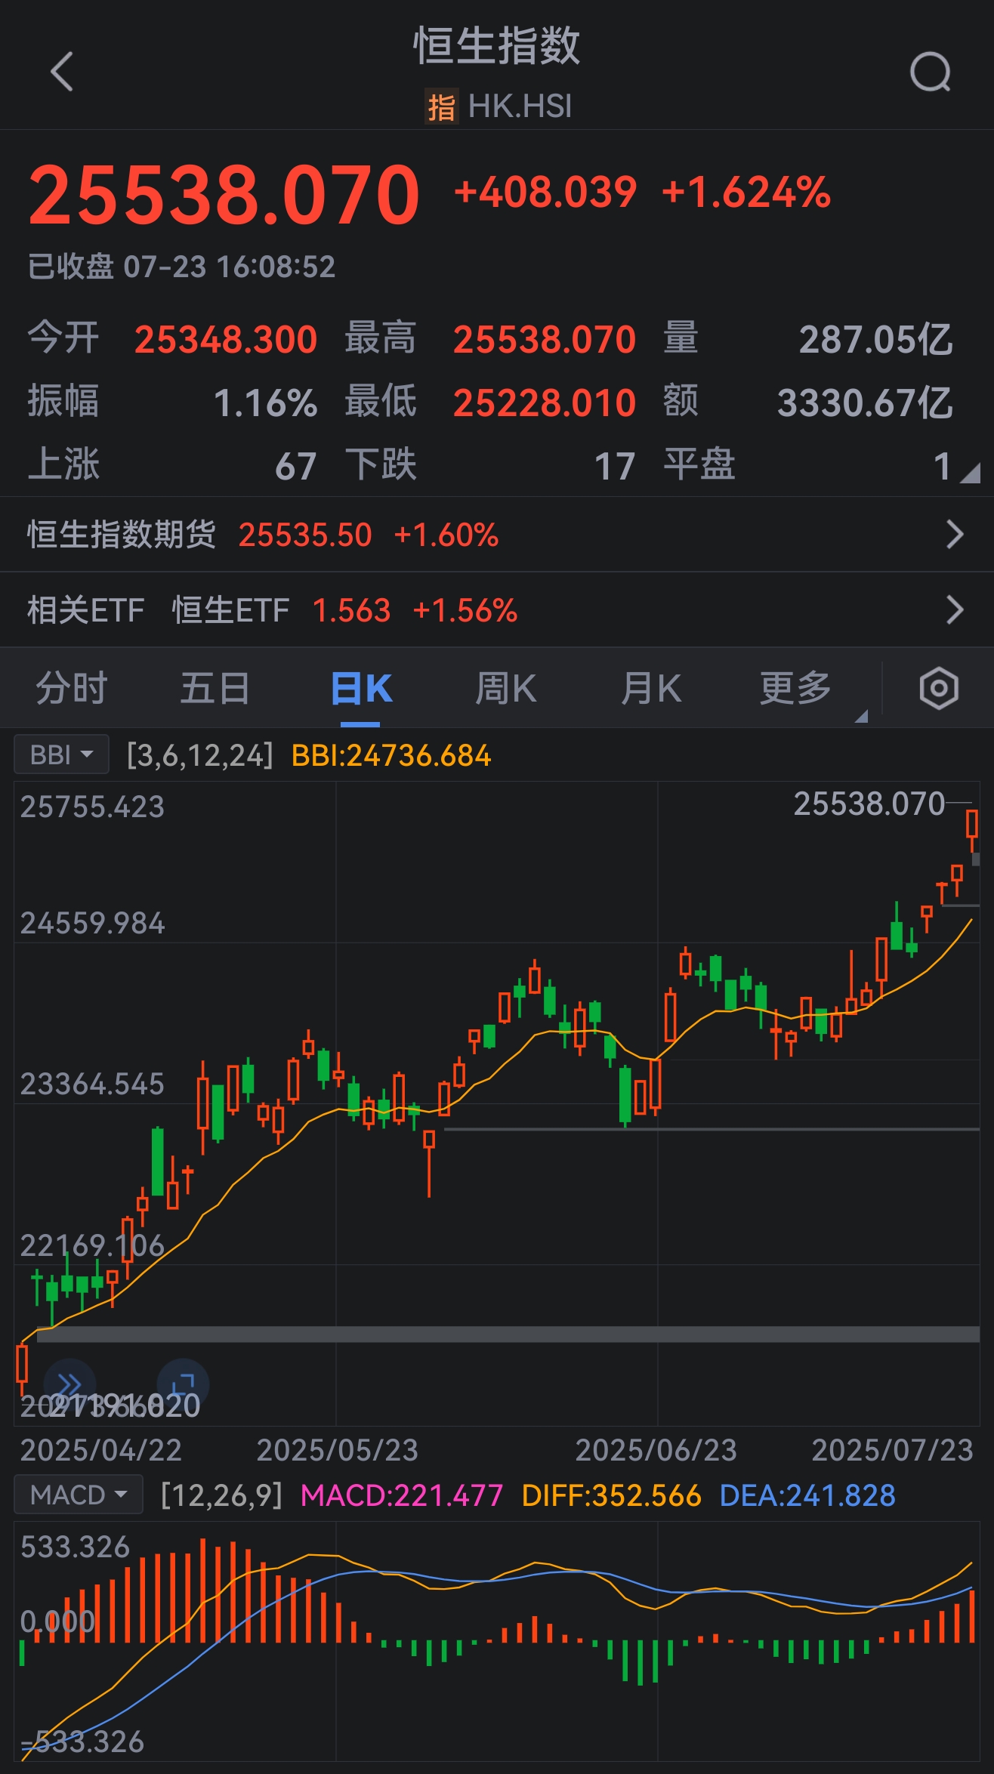Tap y-axis label 23364.545
Viewport: 994px width, 1774px height.
click(92, 1084)
